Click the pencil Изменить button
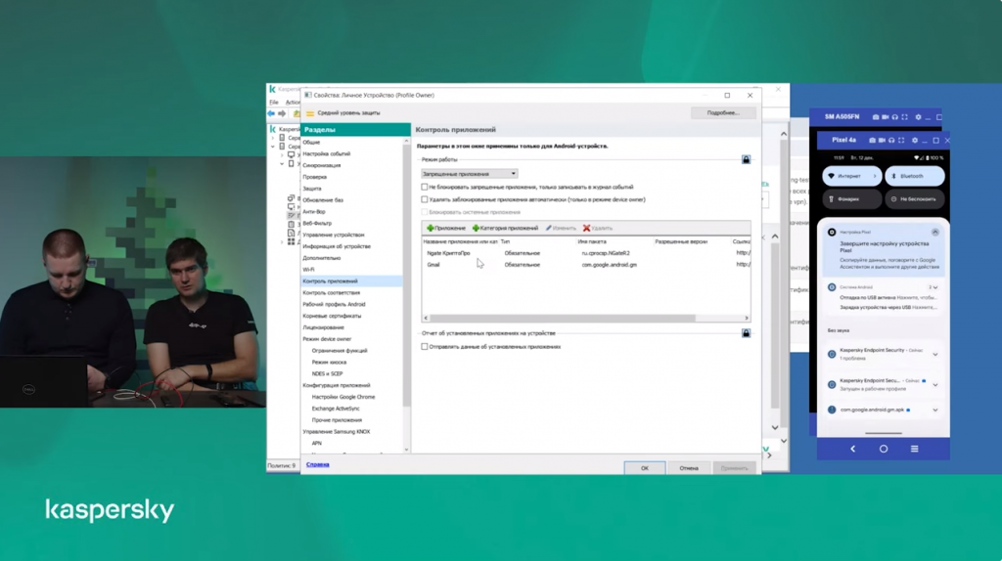The height and width of the screenshot is (561, 1002). [561, 228]
